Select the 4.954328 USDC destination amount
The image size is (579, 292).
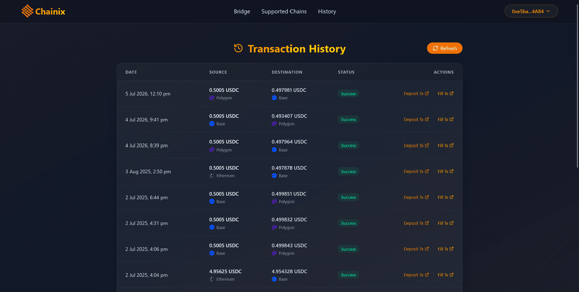coord(289,271)
